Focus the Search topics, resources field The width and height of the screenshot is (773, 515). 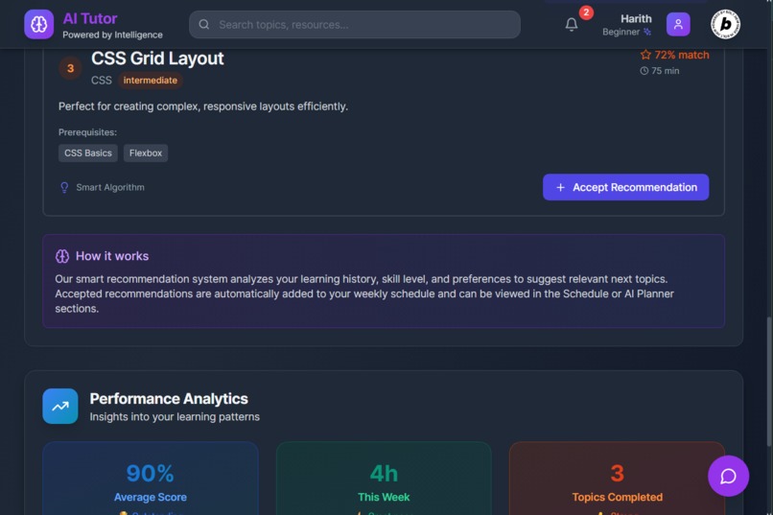pos(355,24)
